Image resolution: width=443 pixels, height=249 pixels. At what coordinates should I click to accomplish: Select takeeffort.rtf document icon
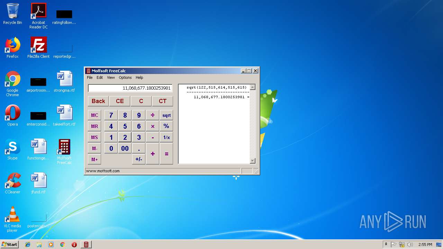click(x=64, y=116)
